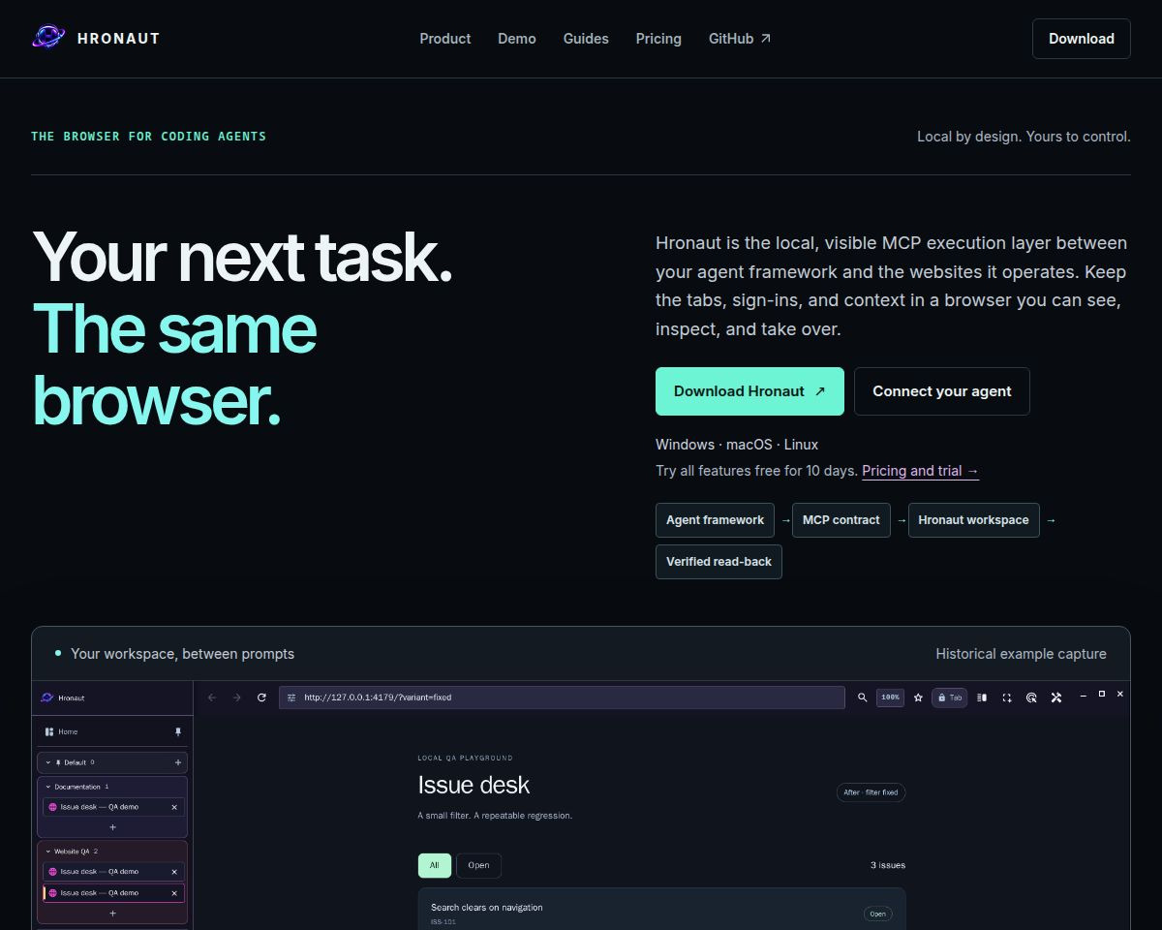Viewport: 1162px width, 930px height.
Task: Click the Home dashboard icon in workspace sidebar
Action: click(49, 731)
